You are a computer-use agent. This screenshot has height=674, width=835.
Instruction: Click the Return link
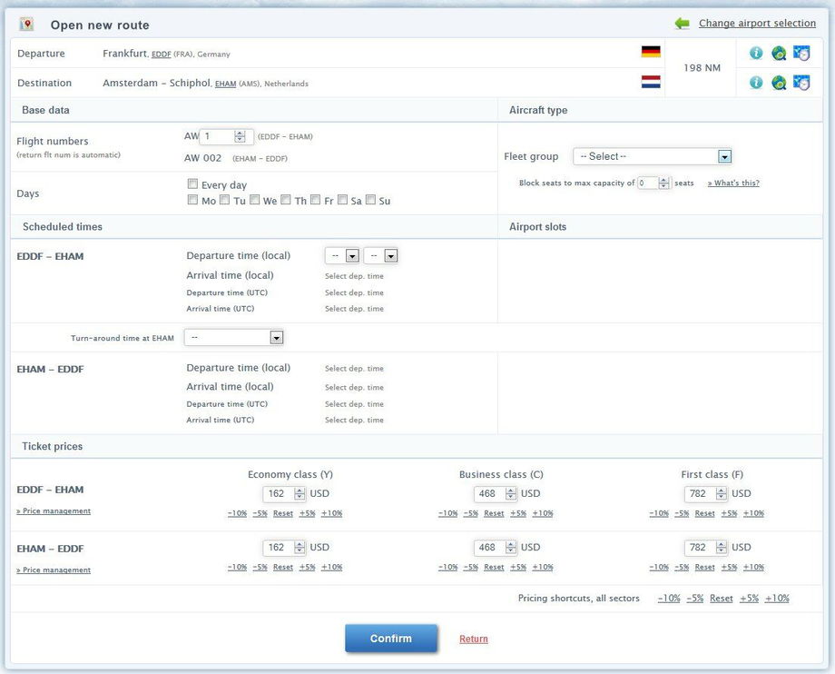point(473,639)
